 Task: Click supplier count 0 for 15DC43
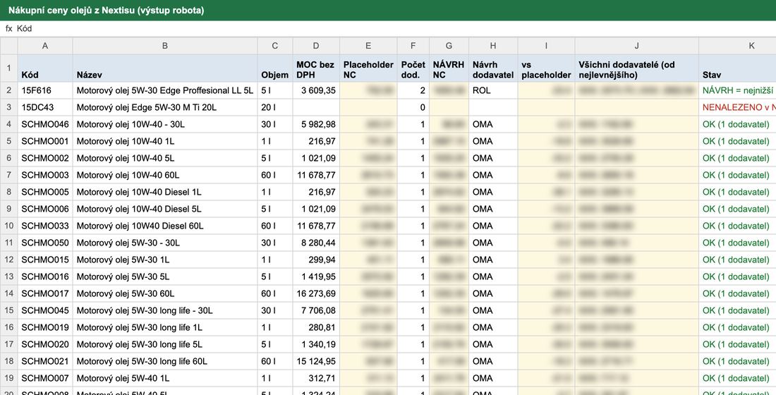pos(413,107)
